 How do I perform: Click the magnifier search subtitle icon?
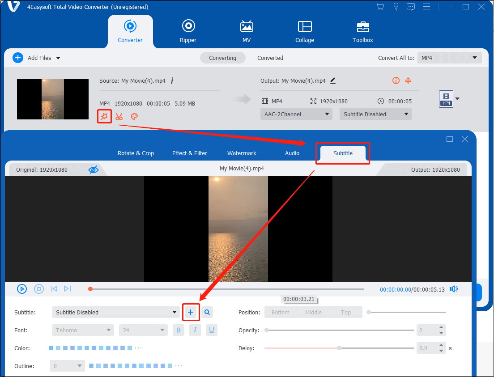click(x=207, y=312)
